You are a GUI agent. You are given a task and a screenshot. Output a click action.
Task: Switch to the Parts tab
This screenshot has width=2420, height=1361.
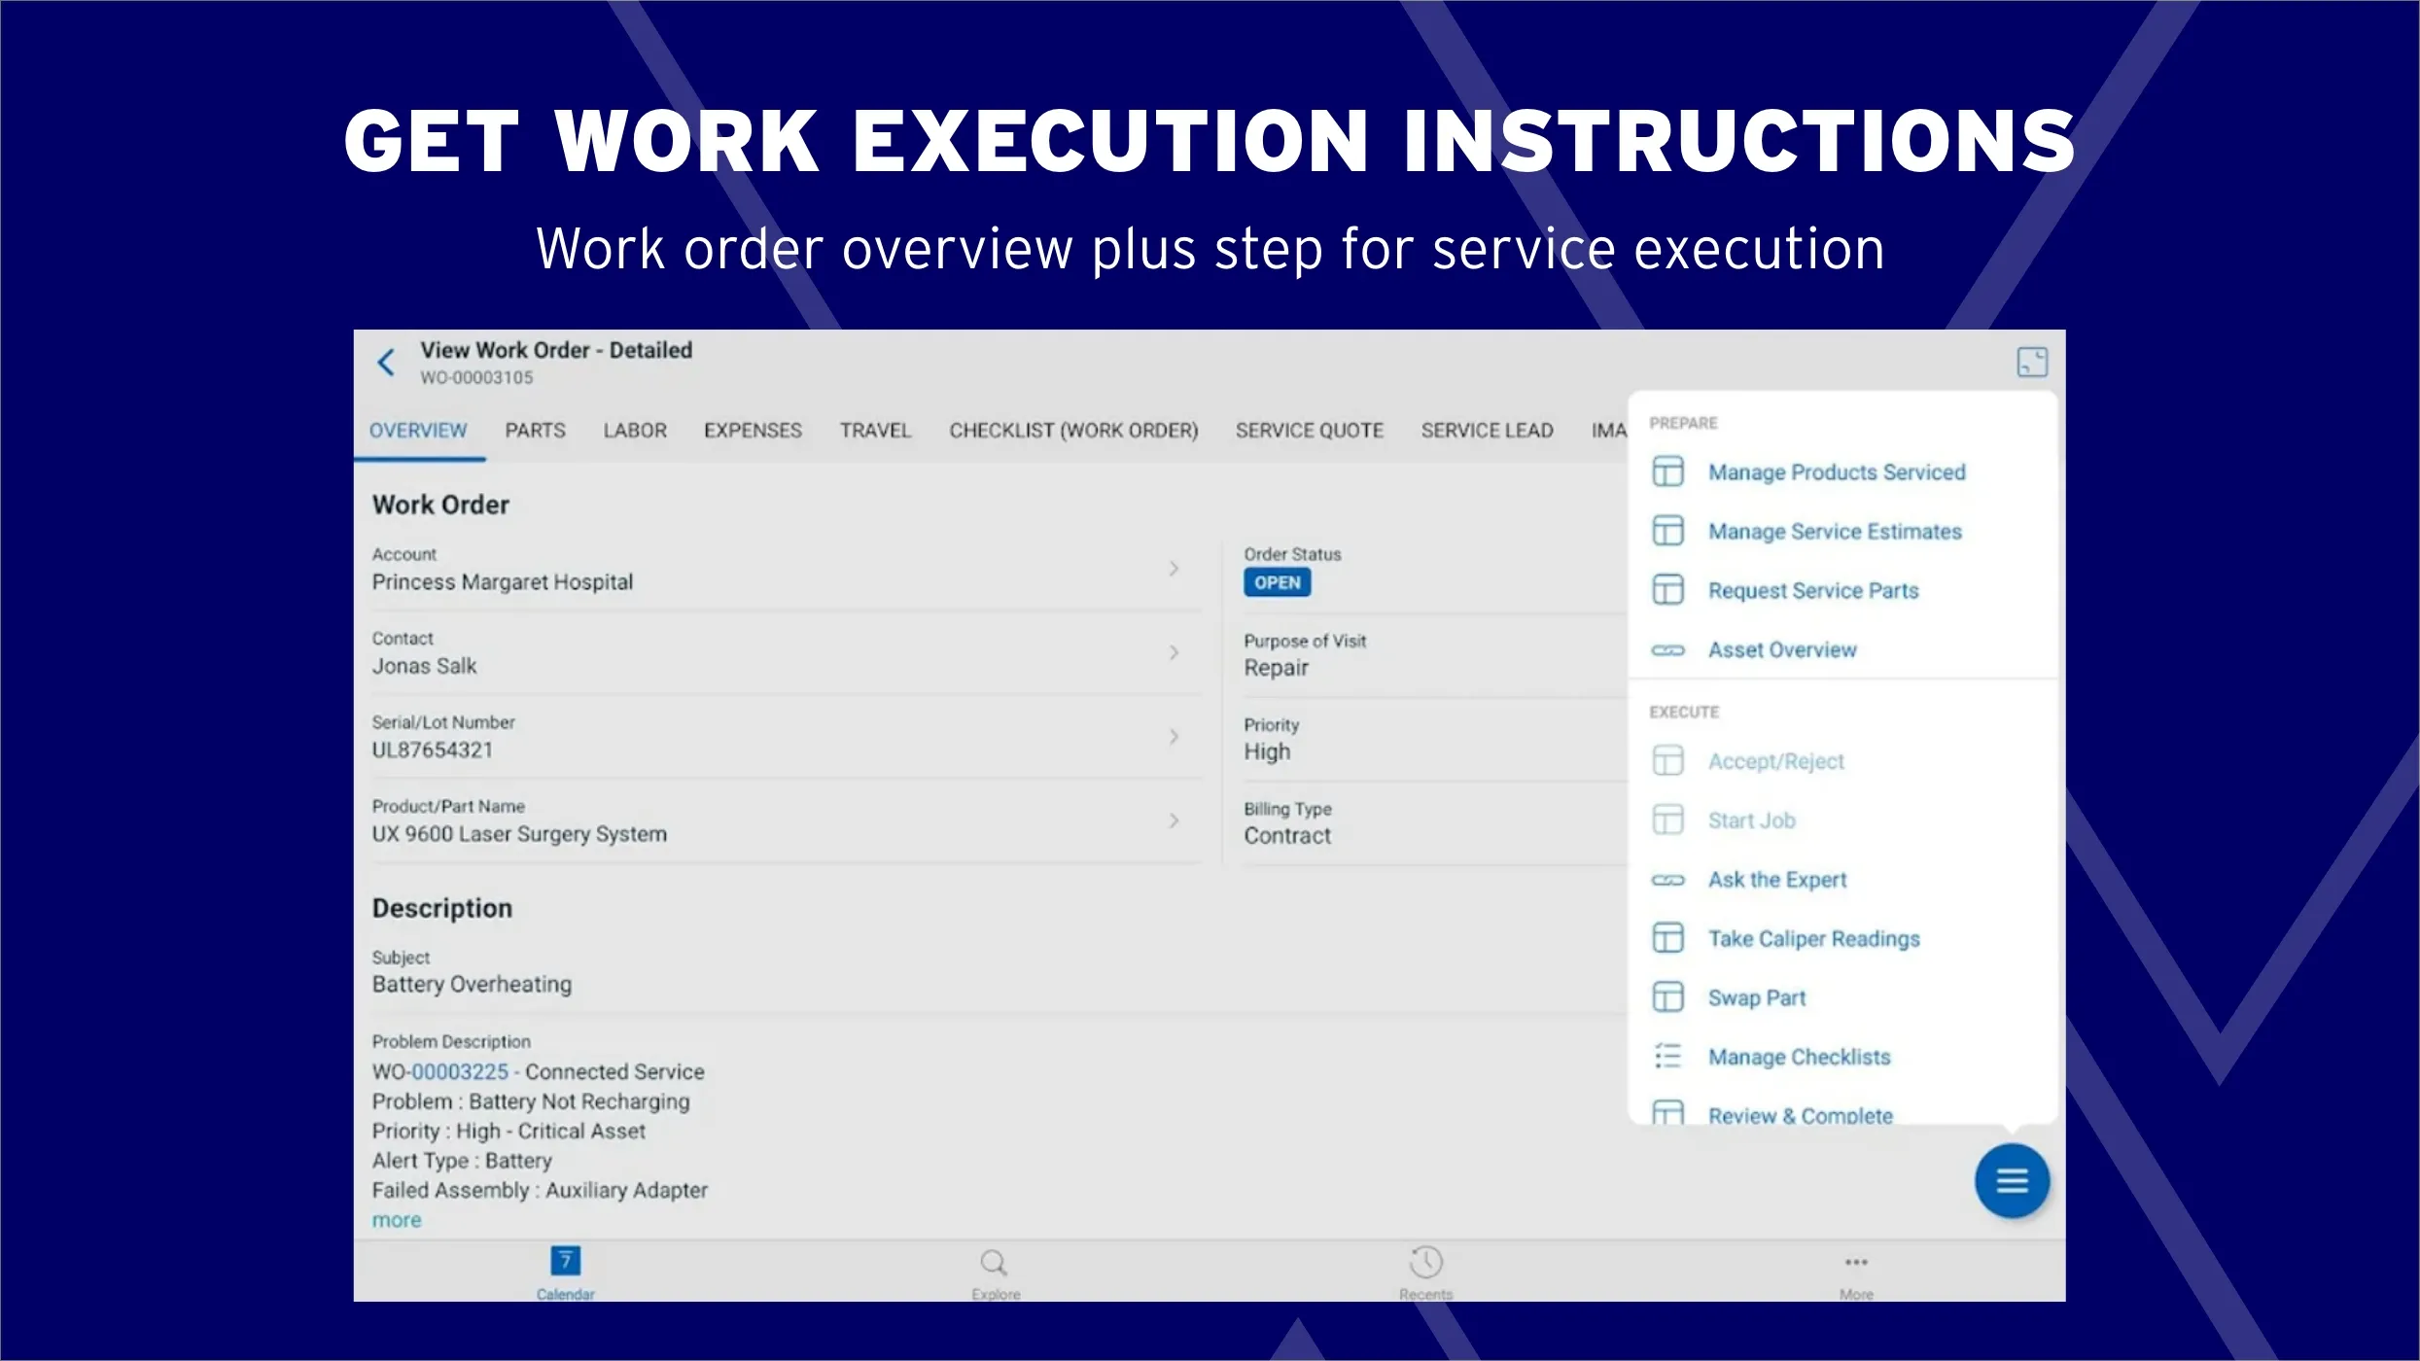(x=535, y=431)
